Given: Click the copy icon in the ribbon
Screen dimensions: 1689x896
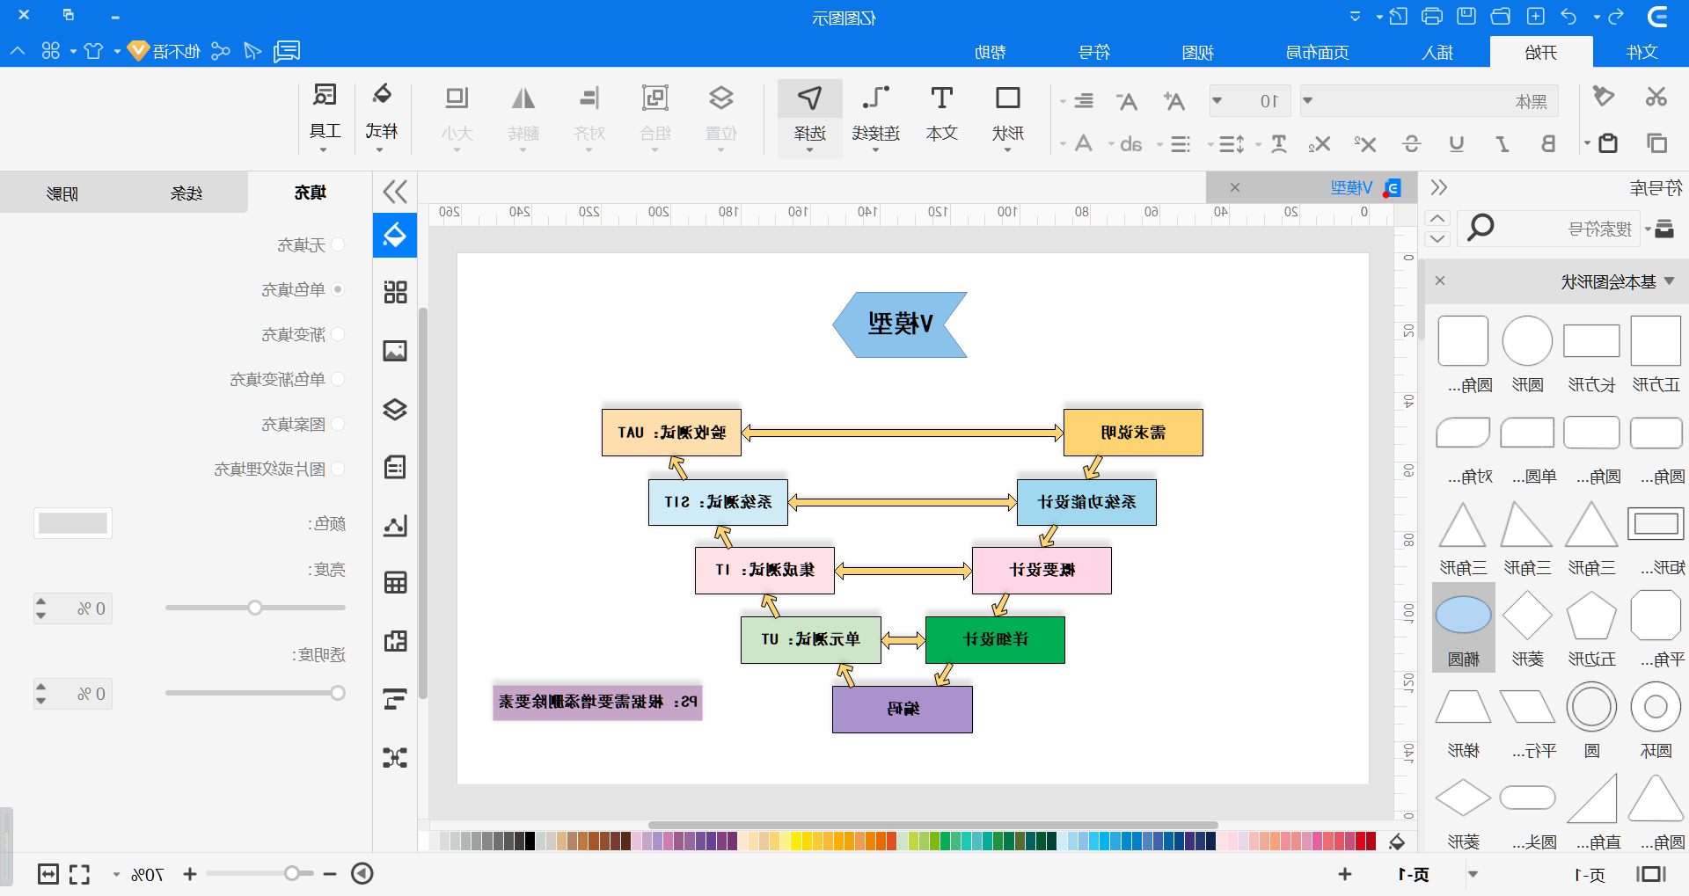Looking at the screenshot, I should coord(1657,142).
